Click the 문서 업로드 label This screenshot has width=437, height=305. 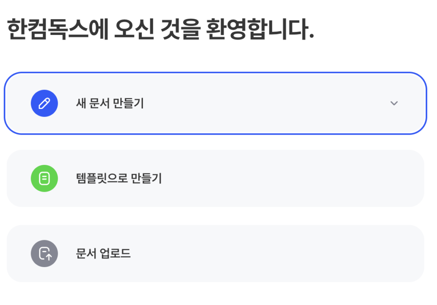click(103, 253)
